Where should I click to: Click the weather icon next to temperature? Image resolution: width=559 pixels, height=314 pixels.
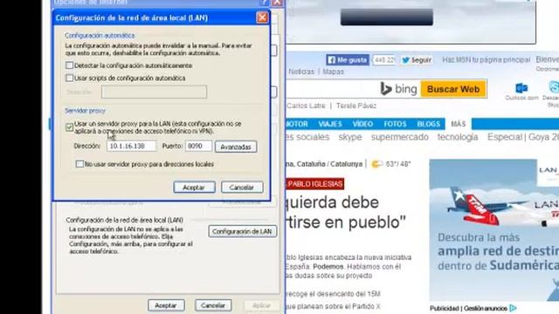[376, 164]
